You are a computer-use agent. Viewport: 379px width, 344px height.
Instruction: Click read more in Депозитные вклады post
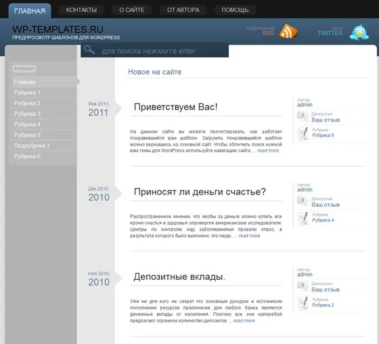244,320
